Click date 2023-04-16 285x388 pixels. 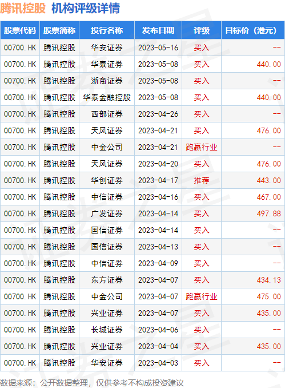pos(158,197)
